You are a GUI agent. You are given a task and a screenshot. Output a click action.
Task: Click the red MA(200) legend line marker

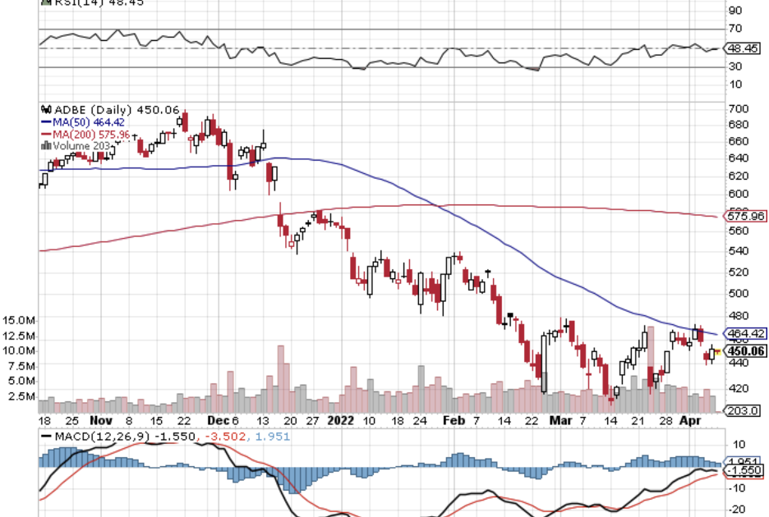coord(44,134)
